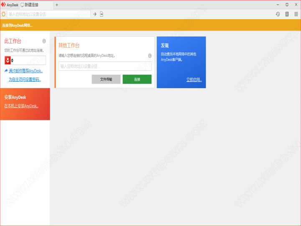The width and height of the screenshot is (301, 226).
Task: Click the connect arrow beside the top address bar
Action: click(95, 14)
